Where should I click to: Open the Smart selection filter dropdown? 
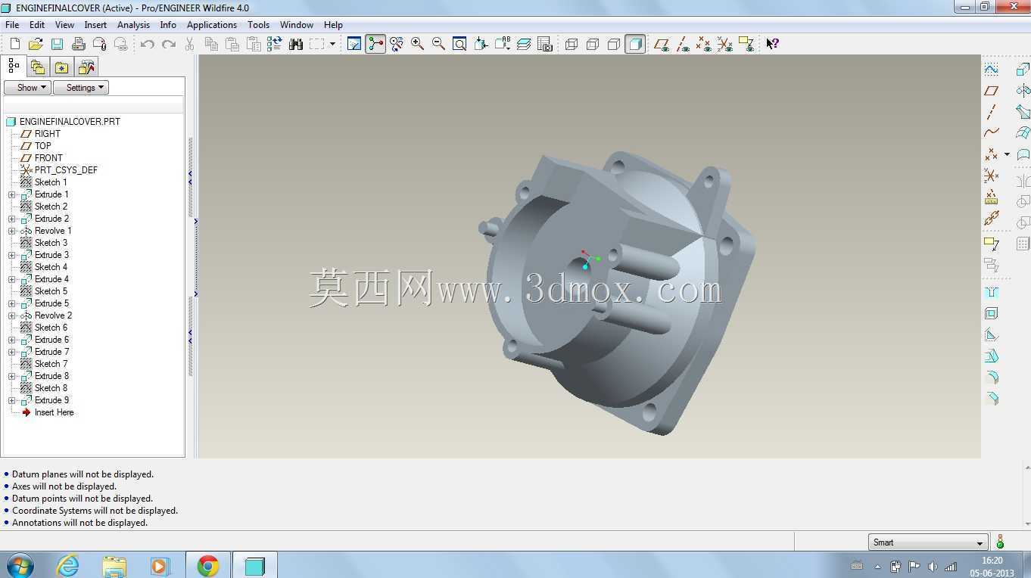[928, 542]
